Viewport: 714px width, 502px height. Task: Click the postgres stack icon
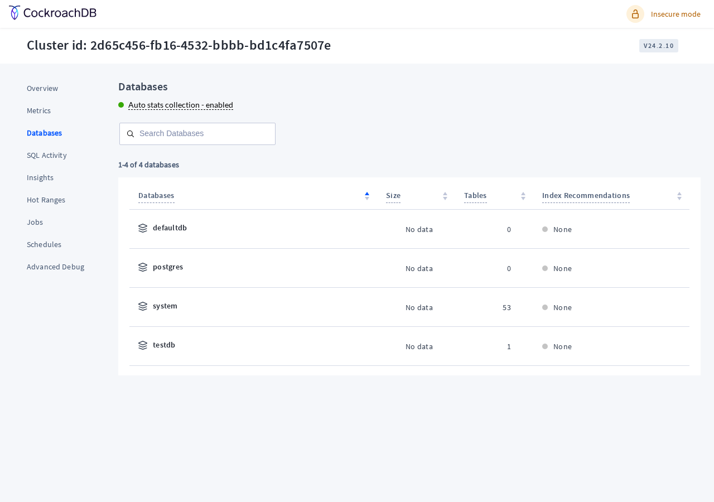143,267
